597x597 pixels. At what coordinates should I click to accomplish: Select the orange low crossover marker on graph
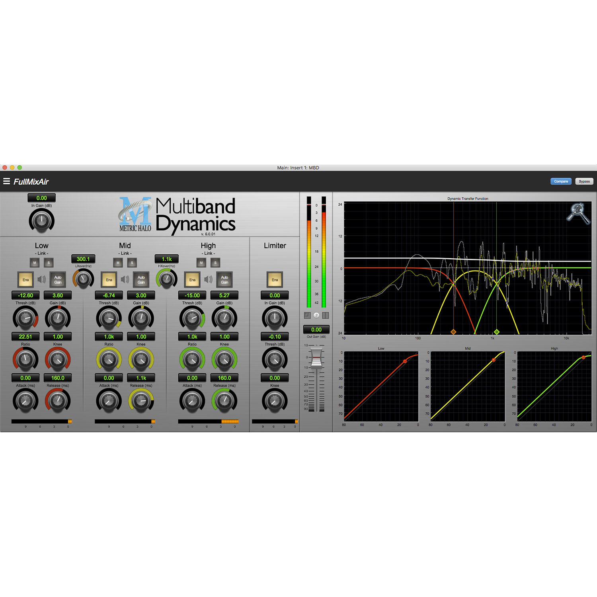tap(453, 332)
